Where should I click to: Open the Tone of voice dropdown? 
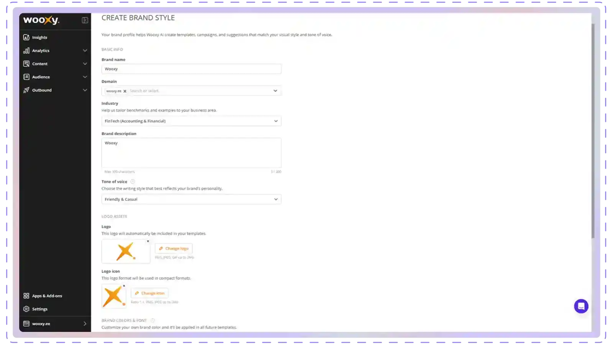(191, 199)
